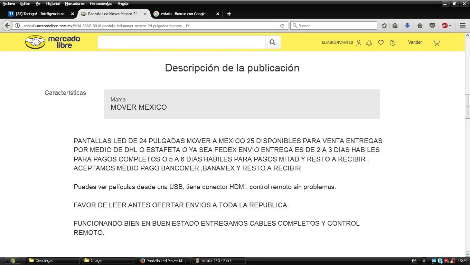Show hidden tray icons arrow
Image resolution: width=470 pixels, height=265 pixels.
(424, 261)
